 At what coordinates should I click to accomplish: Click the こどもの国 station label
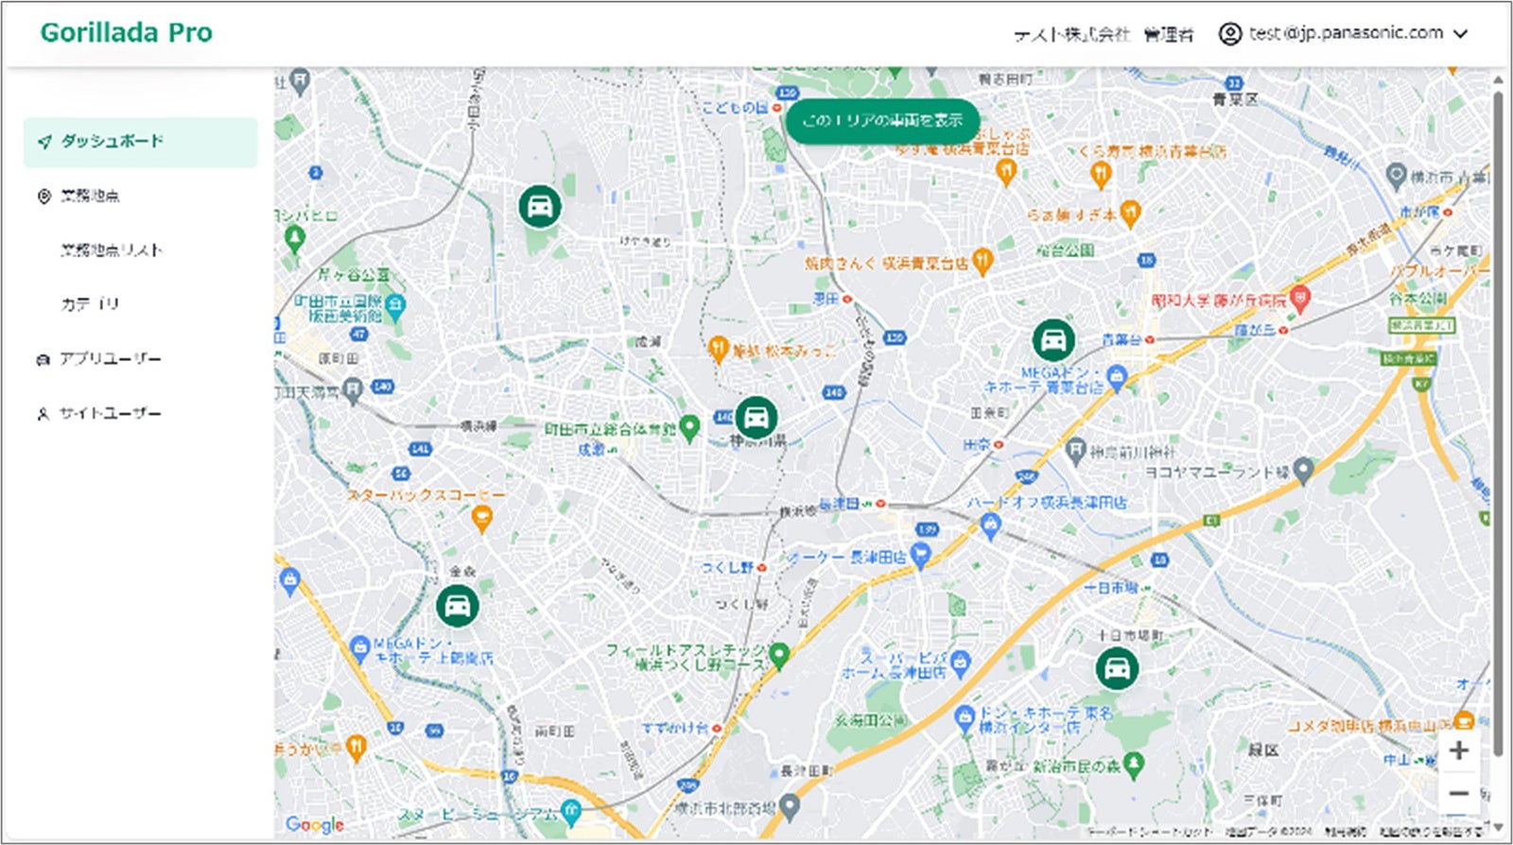coord(735,108)
